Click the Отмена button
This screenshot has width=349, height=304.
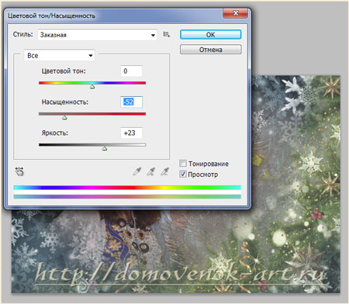point(211,50)
